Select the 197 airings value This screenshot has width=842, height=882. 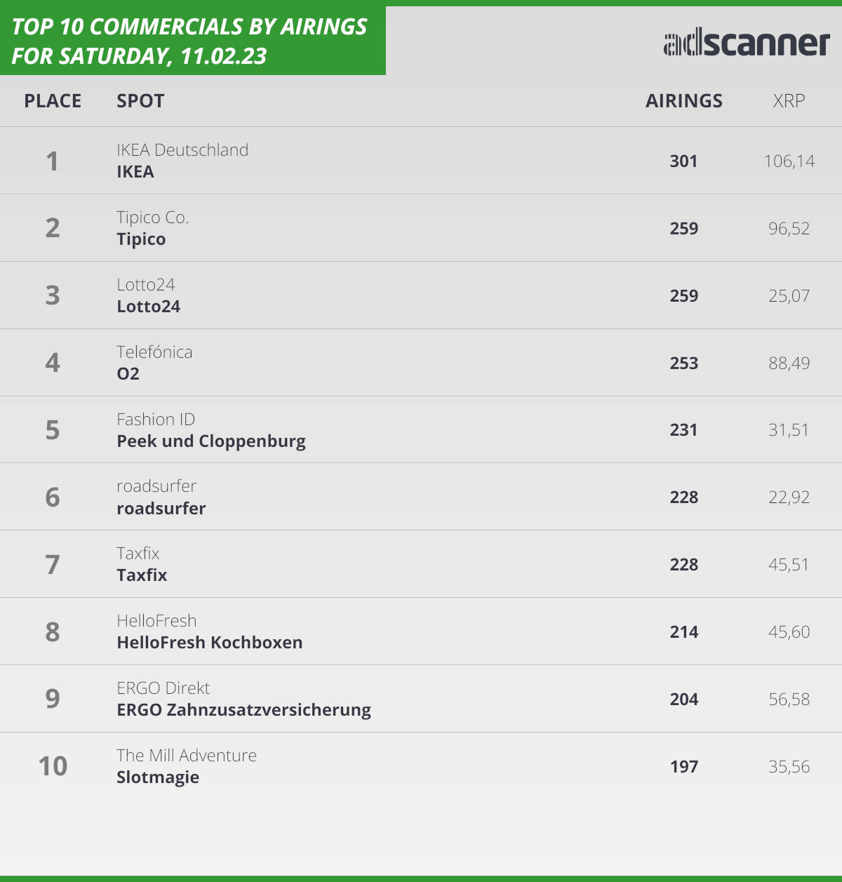pyautogui.click(x=684, y=767)
